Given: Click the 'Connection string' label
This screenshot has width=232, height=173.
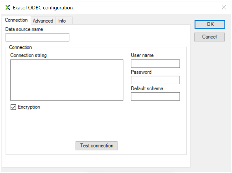Looking at the screenshot, I should (28, 55).
